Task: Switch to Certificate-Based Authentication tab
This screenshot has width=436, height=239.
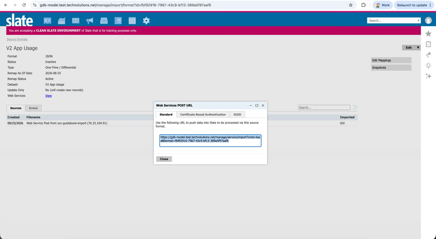Action: [x=203, y=115]
